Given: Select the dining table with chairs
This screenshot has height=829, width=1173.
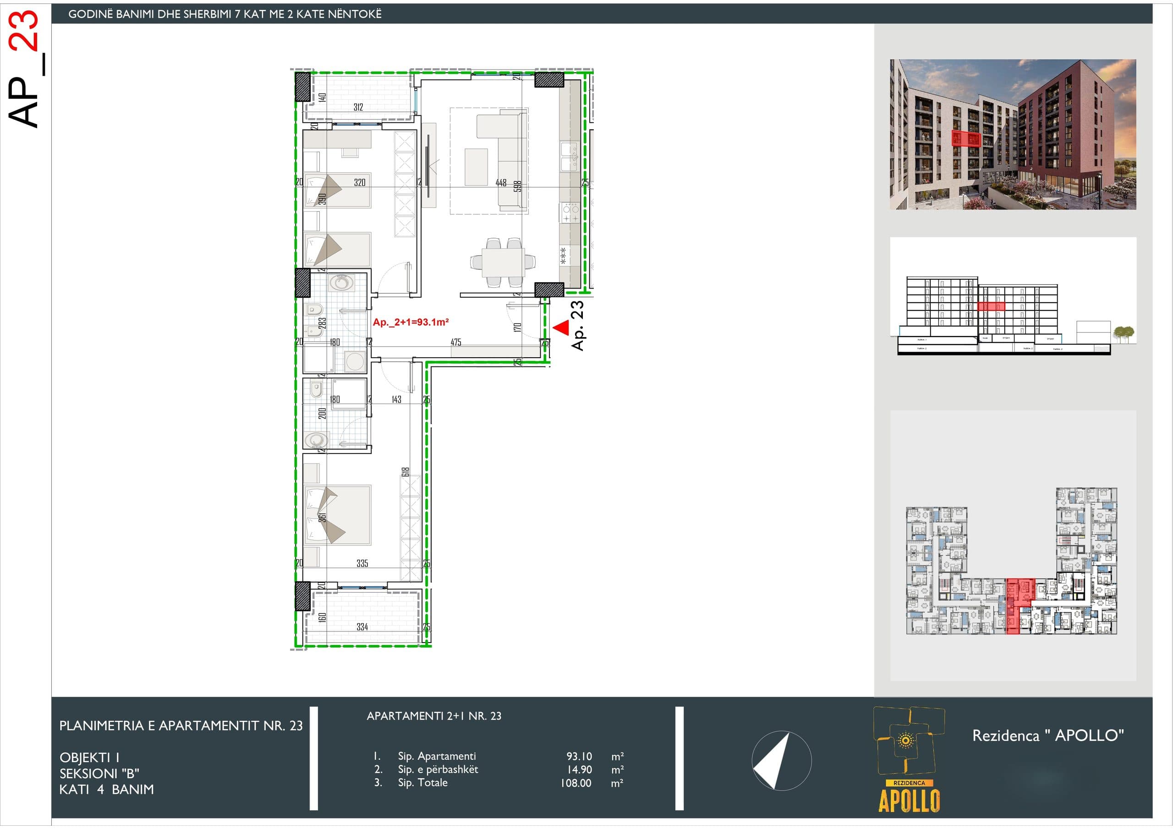Looking at the screenshot, I should tap(503, 262).
